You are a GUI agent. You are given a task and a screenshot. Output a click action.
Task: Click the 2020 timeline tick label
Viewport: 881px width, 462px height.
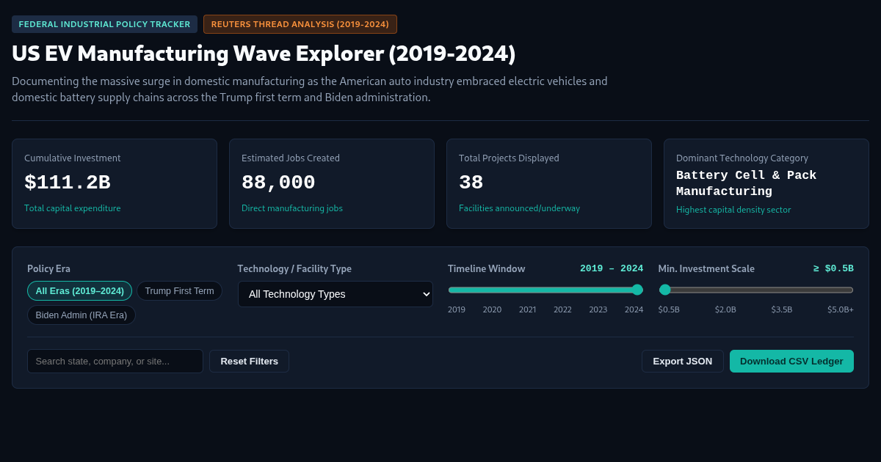click(492, 309)
